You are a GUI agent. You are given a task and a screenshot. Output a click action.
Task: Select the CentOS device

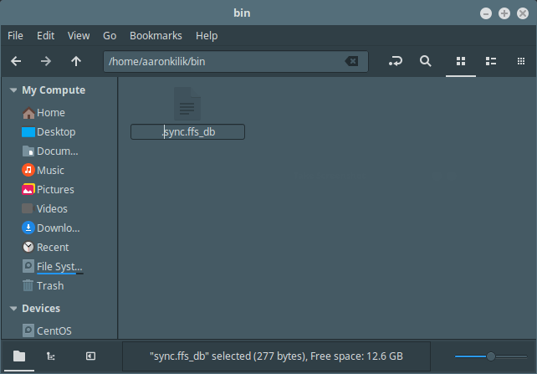pos(54,329)
